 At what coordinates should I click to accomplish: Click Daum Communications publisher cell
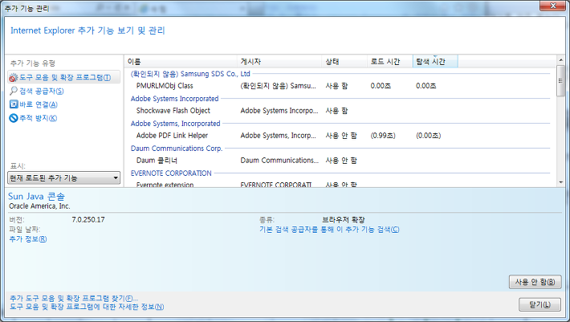pos(279,161)
